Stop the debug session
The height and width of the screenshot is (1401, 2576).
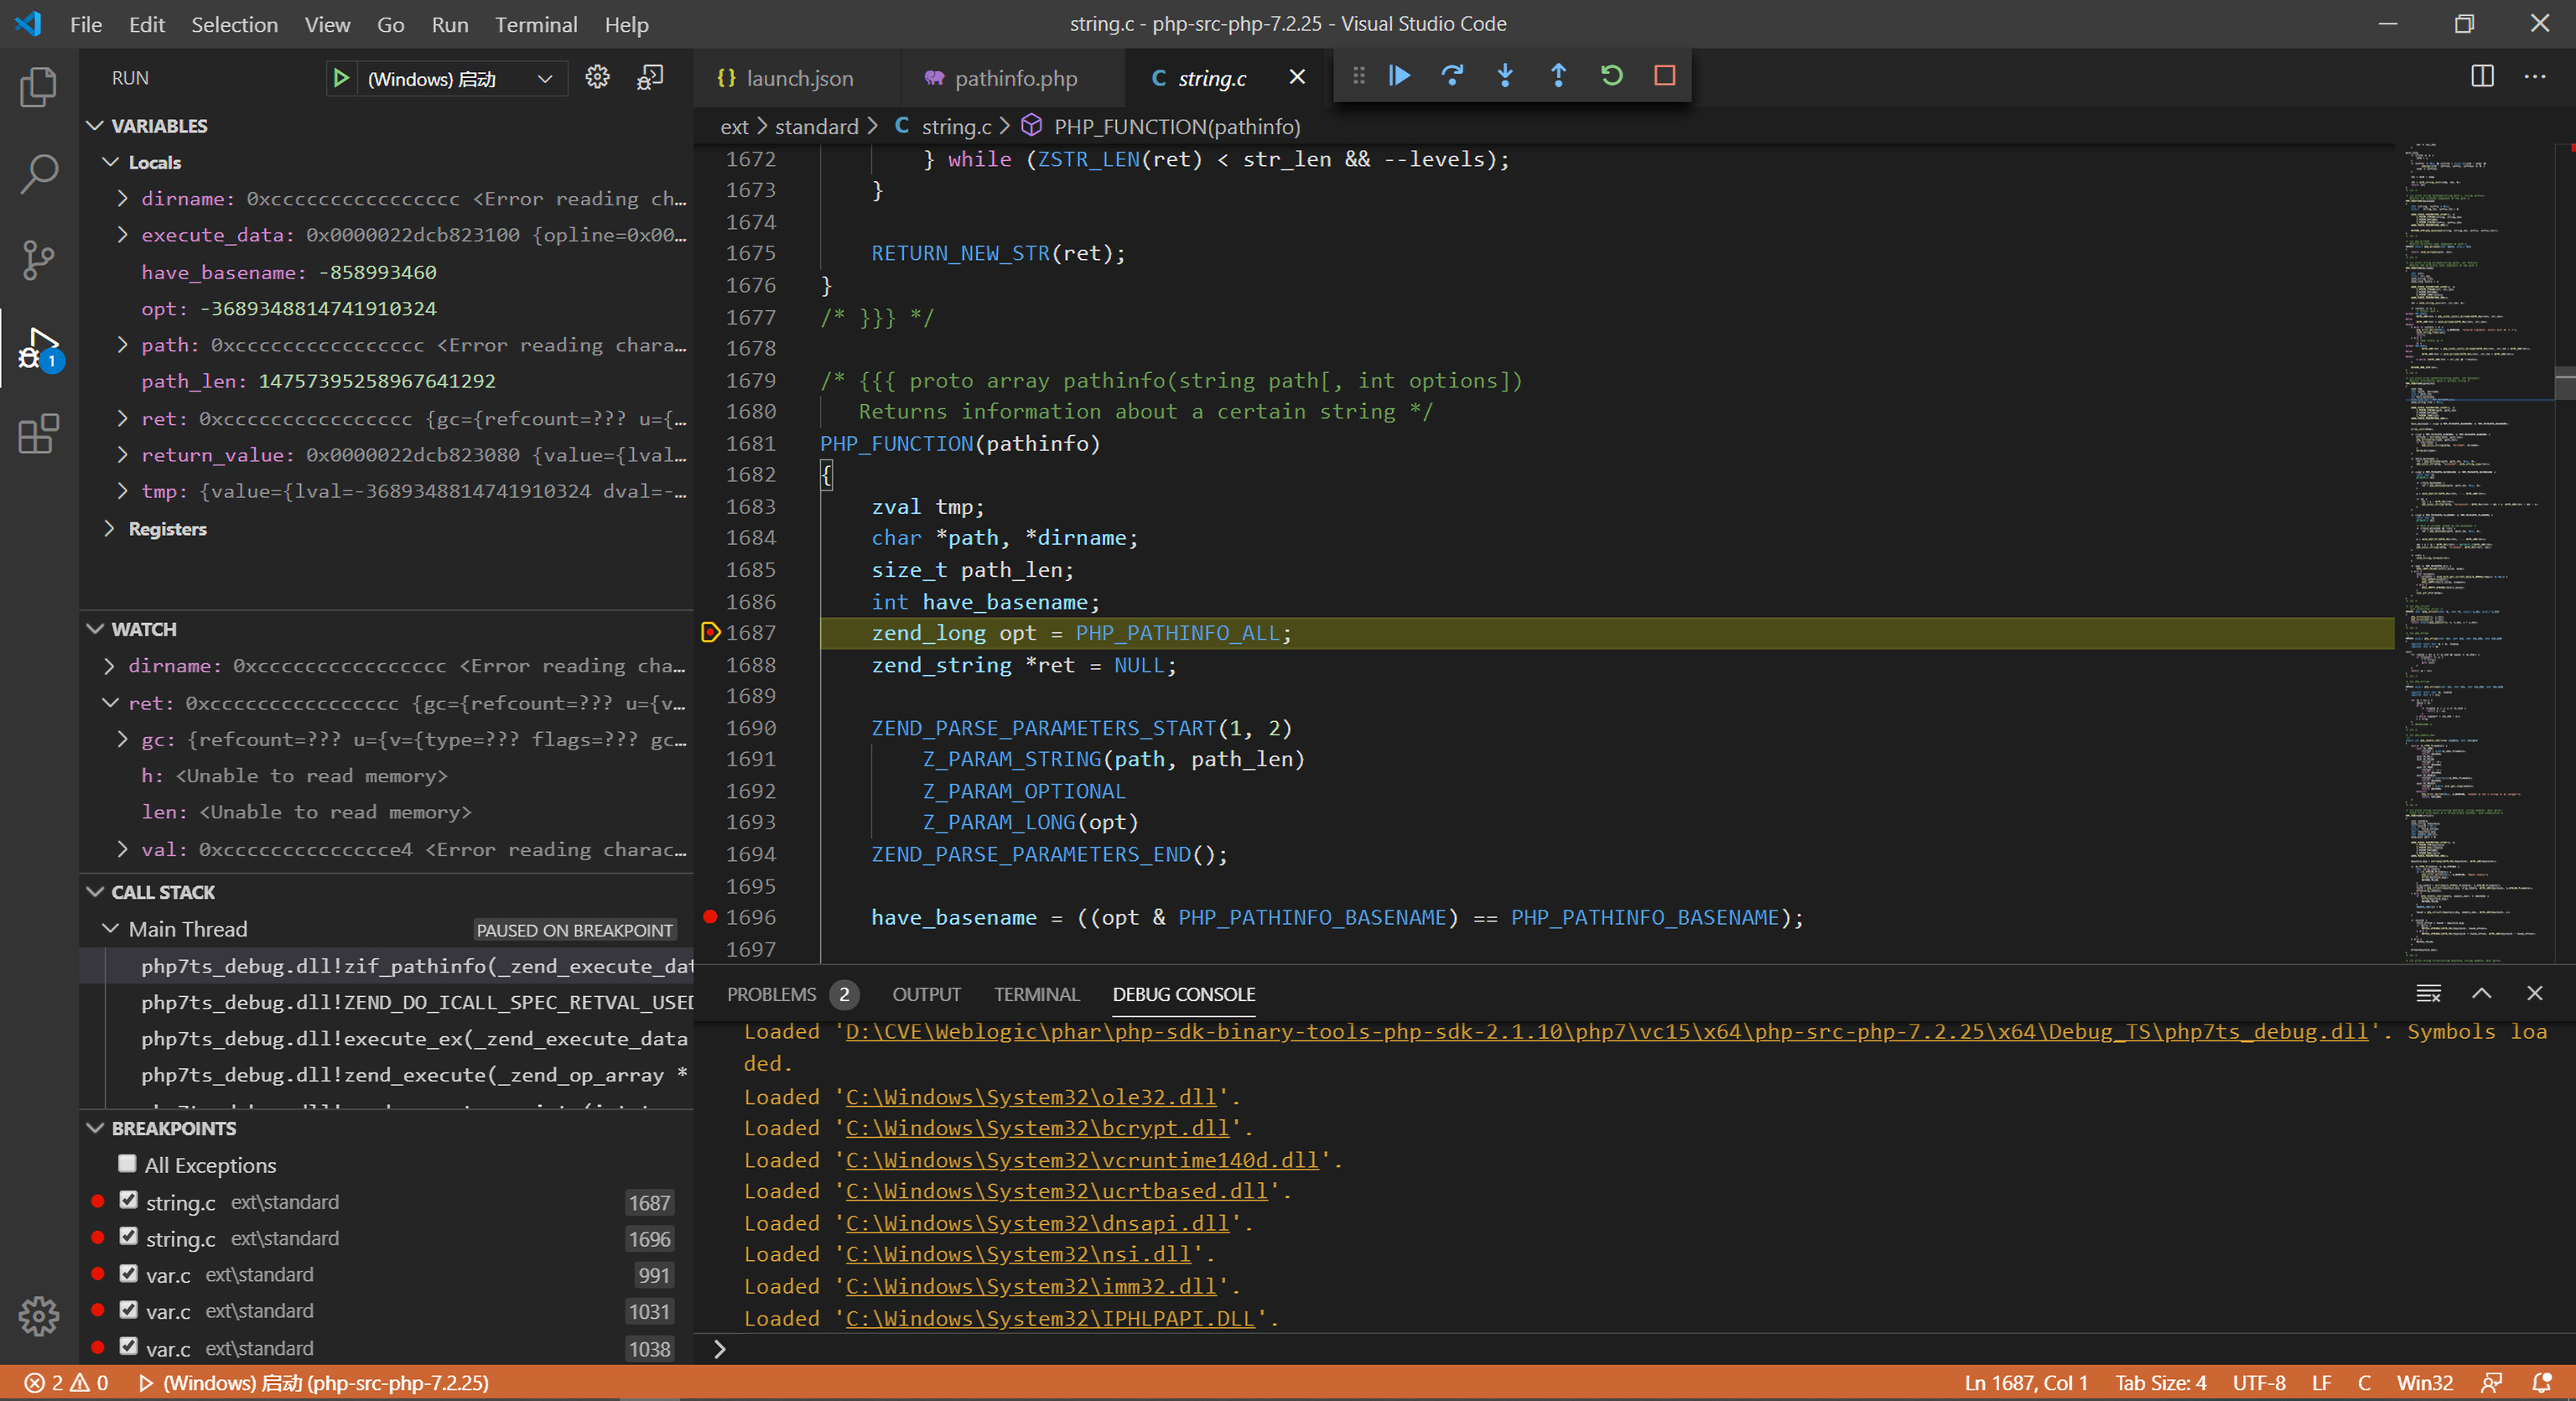(x=1664, y=75)
